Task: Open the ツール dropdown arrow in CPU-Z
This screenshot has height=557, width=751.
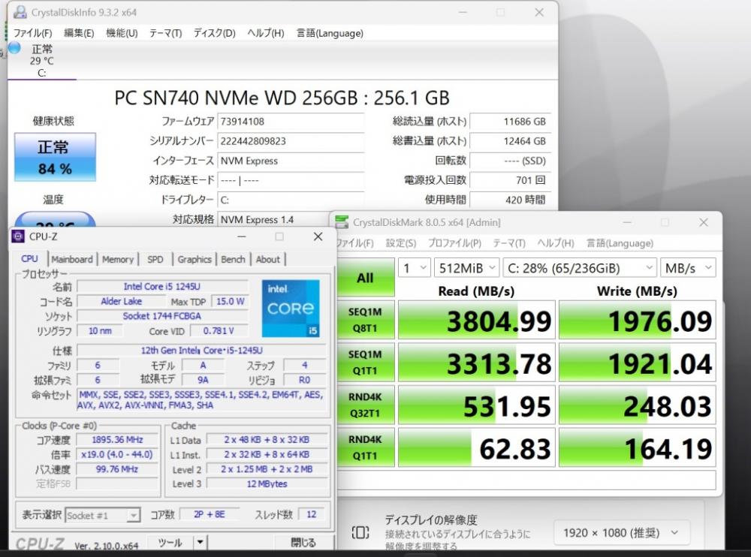Action: tap(201, 542)
